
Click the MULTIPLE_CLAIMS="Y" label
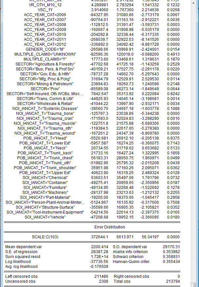[x=45, y=59]
